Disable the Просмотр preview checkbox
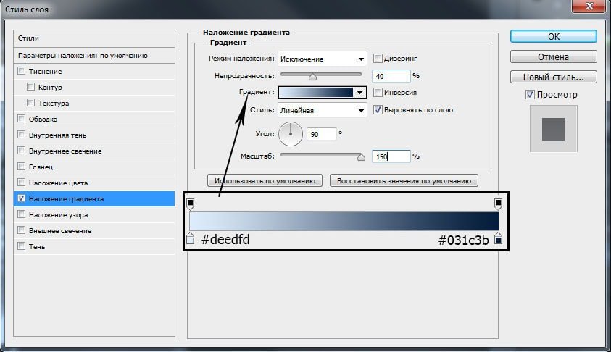 pyautogui.click(x=530, y=95)
